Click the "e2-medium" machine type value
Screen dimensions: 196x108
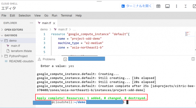(x=94, y=43)
